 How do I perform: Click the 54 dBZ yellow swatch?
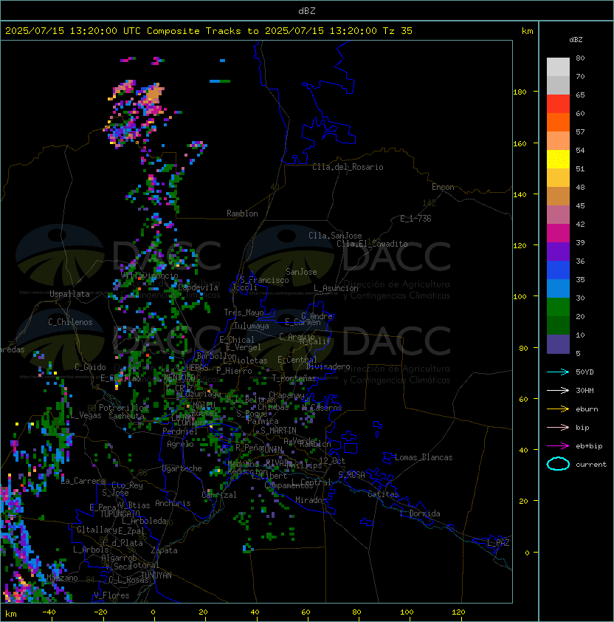[558, 159]
